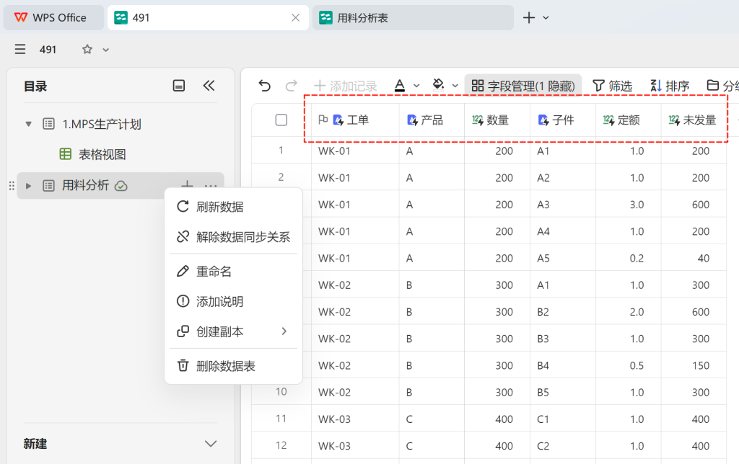739x464 pixels.
Task: Choose 添加说明 from context menu
Action: [233, 301]
